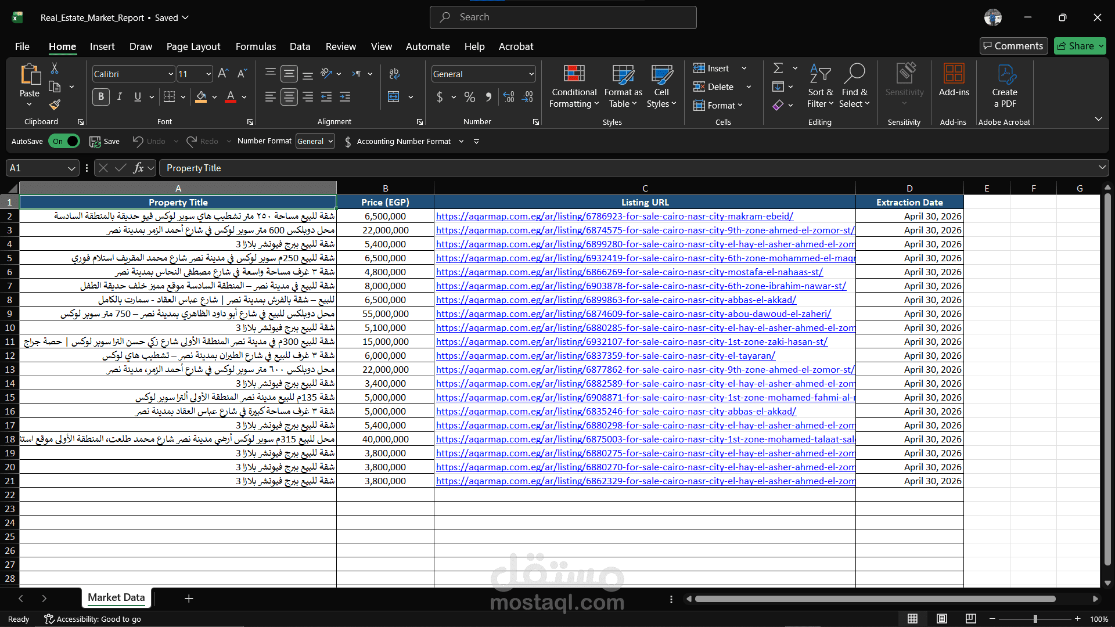Open the File menu
This screenshot has height=627, width=1115.
pos(22,46)
